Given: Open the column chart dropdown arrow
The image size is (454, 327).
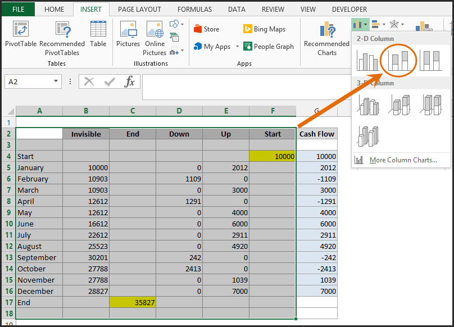Looking at the screenshot, I should [366, 24].
